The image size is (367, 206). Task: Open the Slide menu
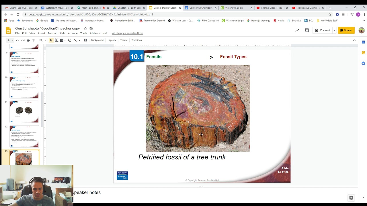62,33
